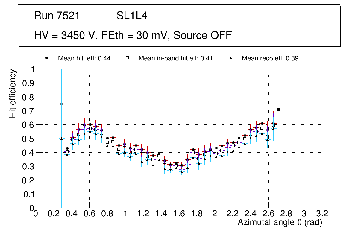The image size is (358, 231).
Task: Click the y-axis tick label 0.5
Action: [28, 139]
